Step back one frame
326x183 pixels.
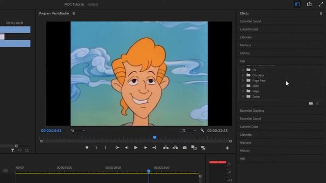click(x=126, y=147)
